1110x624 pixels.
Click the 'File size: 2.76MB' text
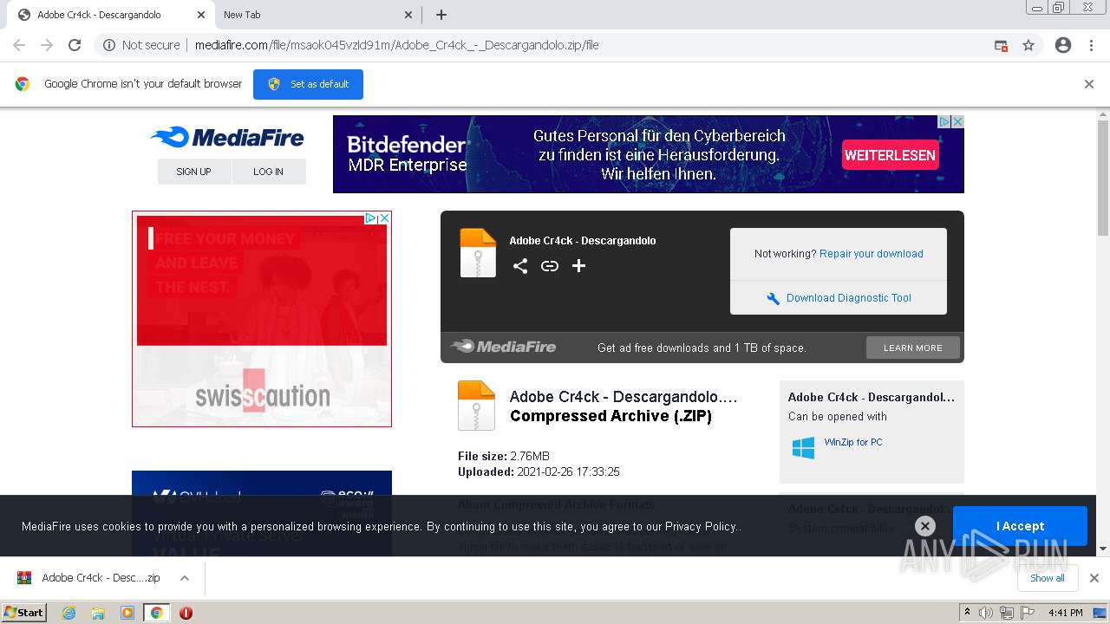click(504, 456)
